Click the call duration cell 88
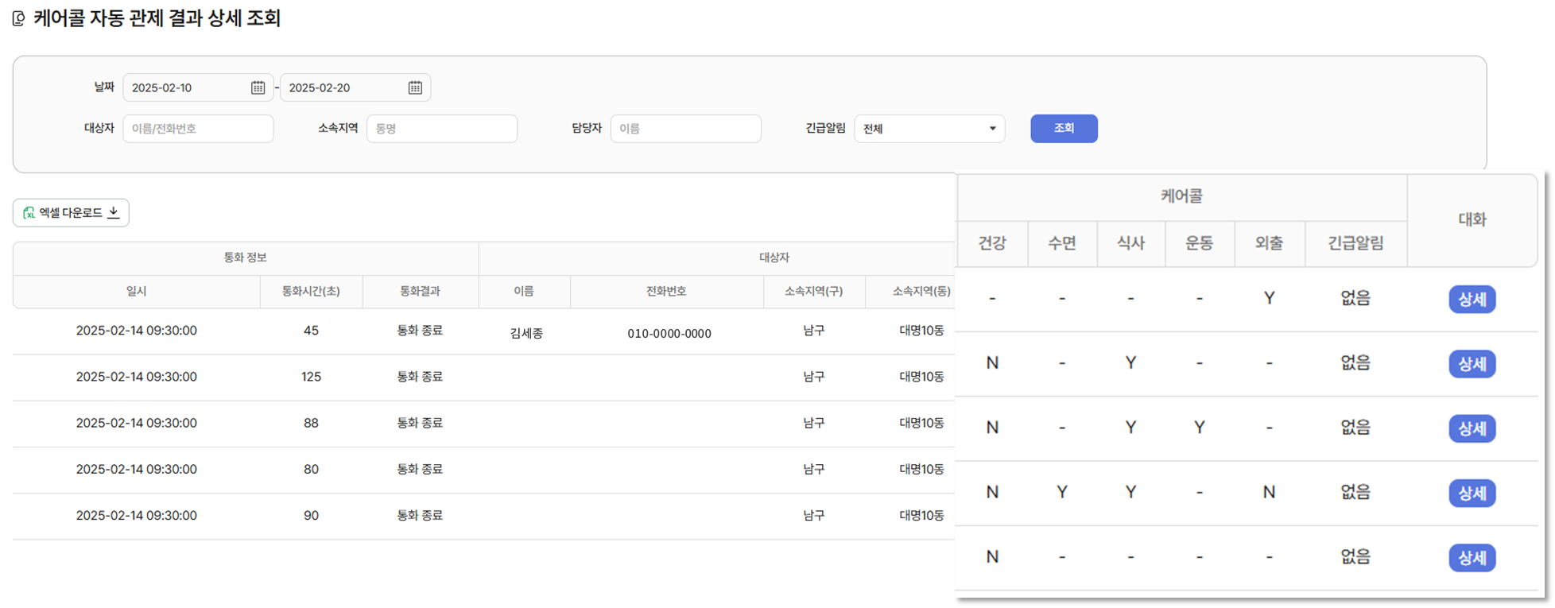 [x=311, y=423]
